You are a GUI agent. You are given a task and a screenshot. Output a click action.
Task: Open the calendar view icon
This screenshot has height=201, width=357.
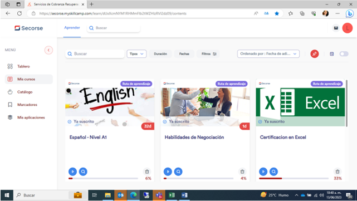tap(332, 54)
